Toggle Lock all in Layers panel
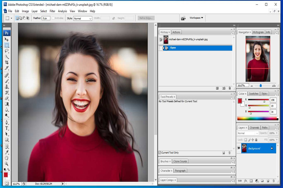The height and width of the screenshot is (188, 283). pos(256,139)
